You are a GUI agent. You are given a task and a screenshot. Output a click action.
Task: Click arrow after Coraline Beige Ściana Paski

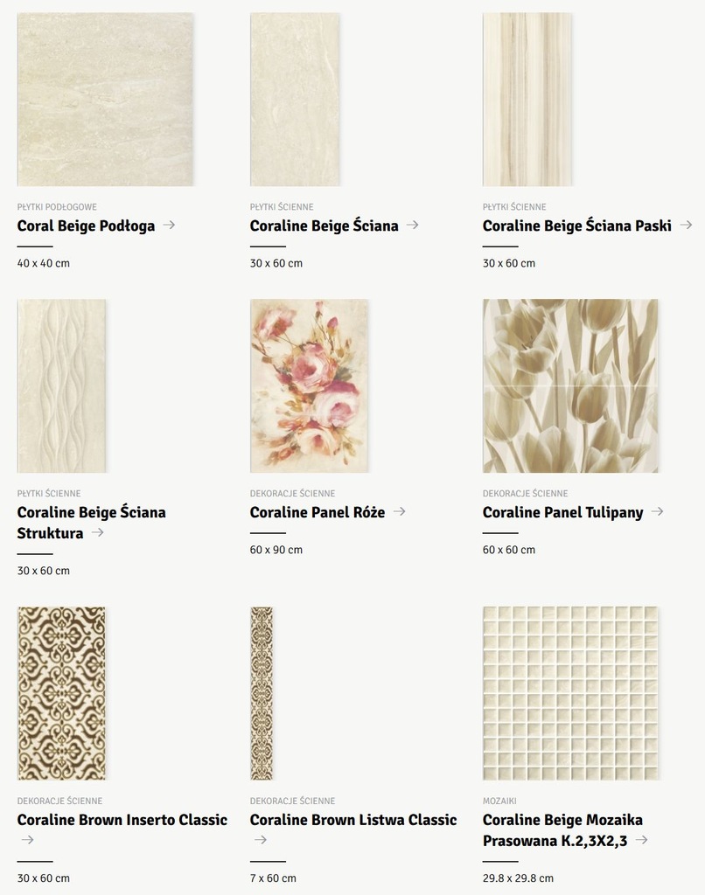686,225
